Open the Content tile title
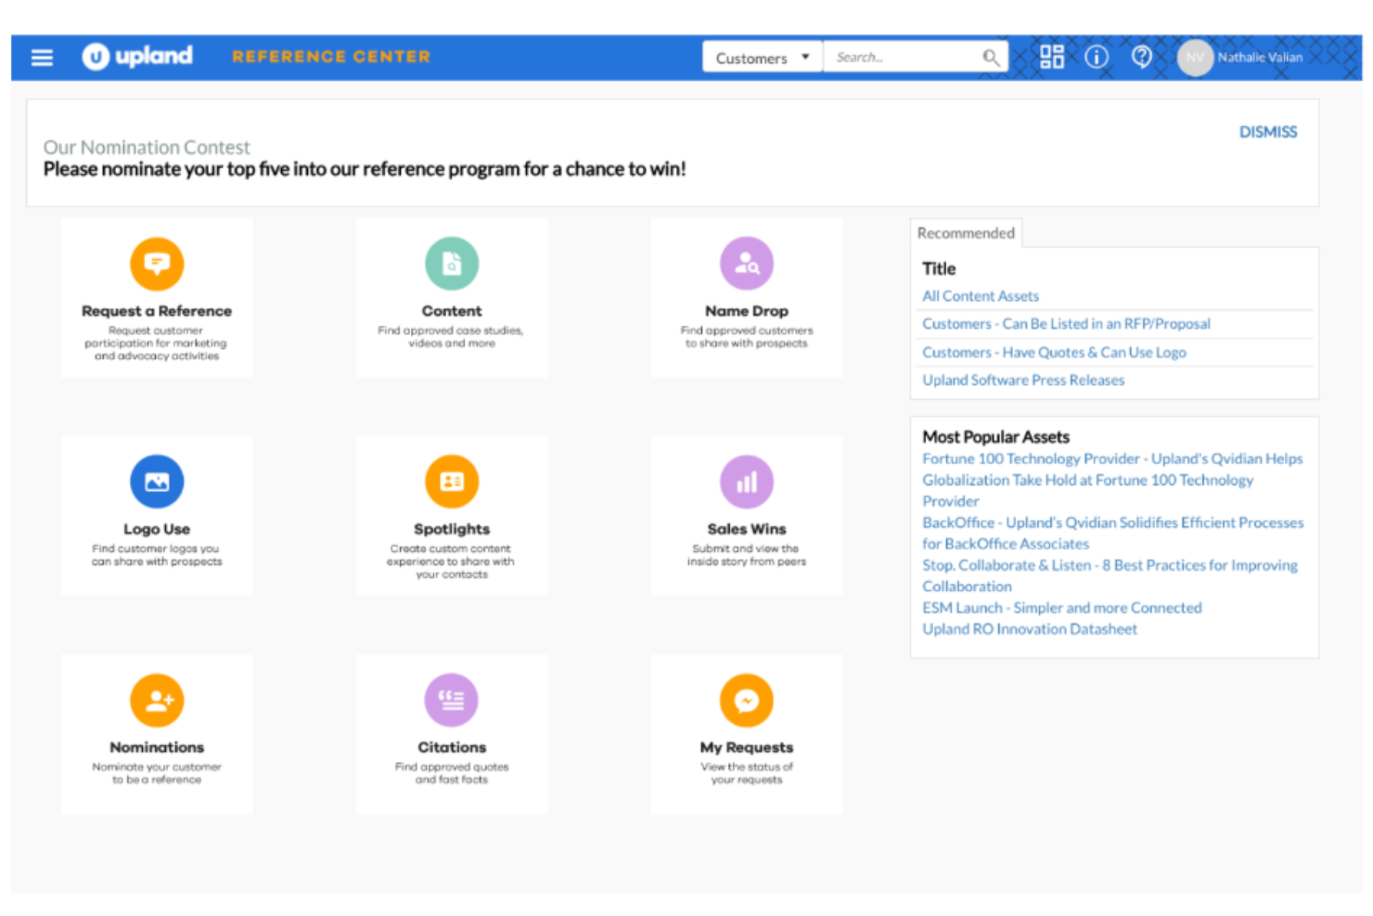 pos(452,311)
